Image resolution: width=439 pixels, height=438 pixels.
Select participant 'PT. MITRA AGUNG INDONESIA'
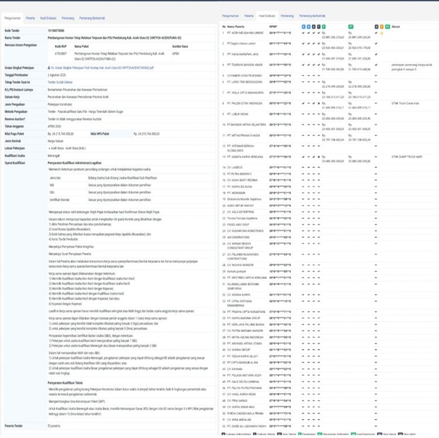click(x=245, y=337)
